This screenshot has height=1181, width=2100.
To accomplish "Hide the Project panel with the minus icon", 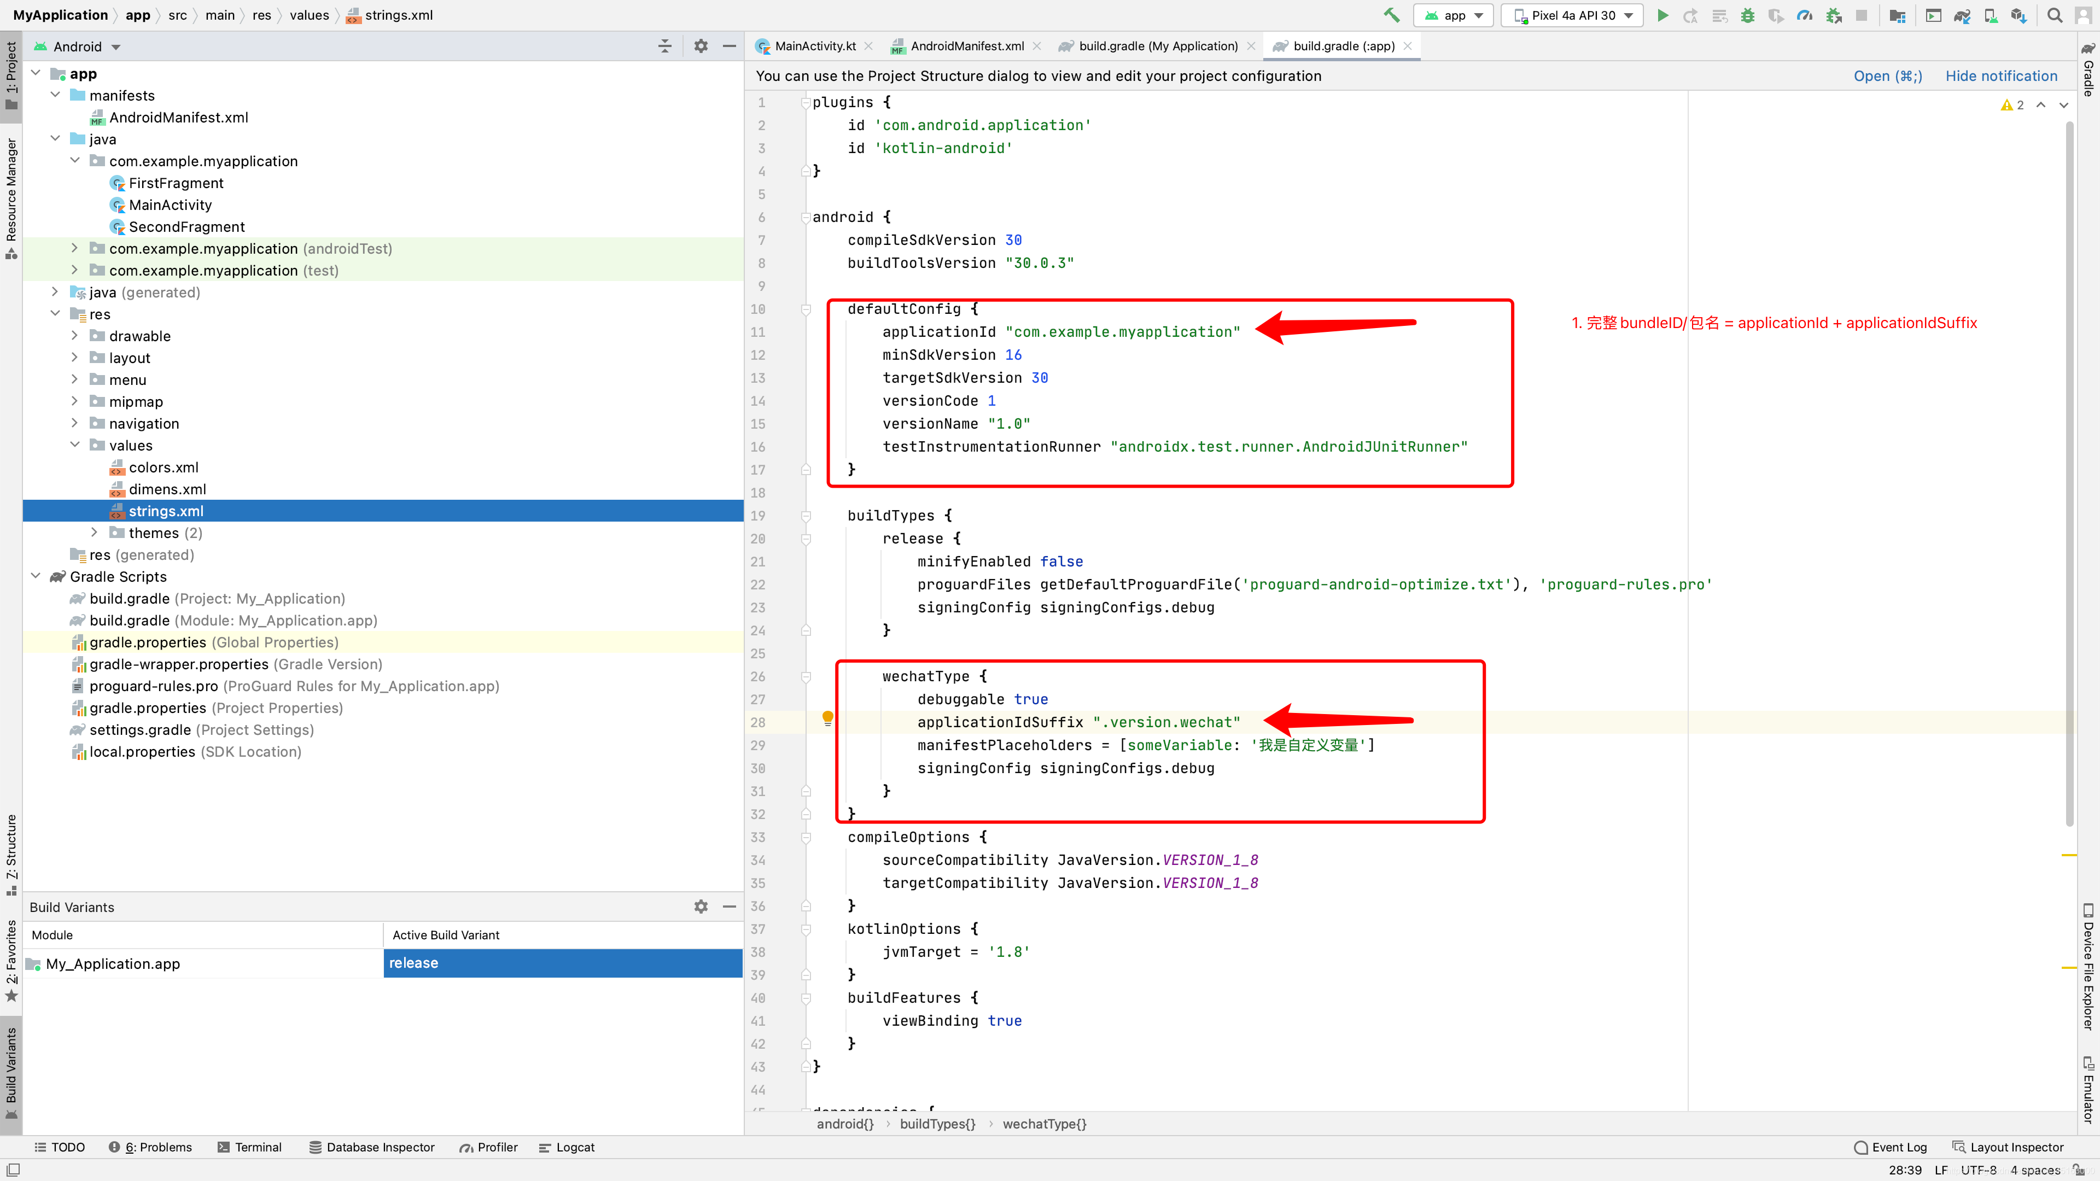I will [729, 46].
